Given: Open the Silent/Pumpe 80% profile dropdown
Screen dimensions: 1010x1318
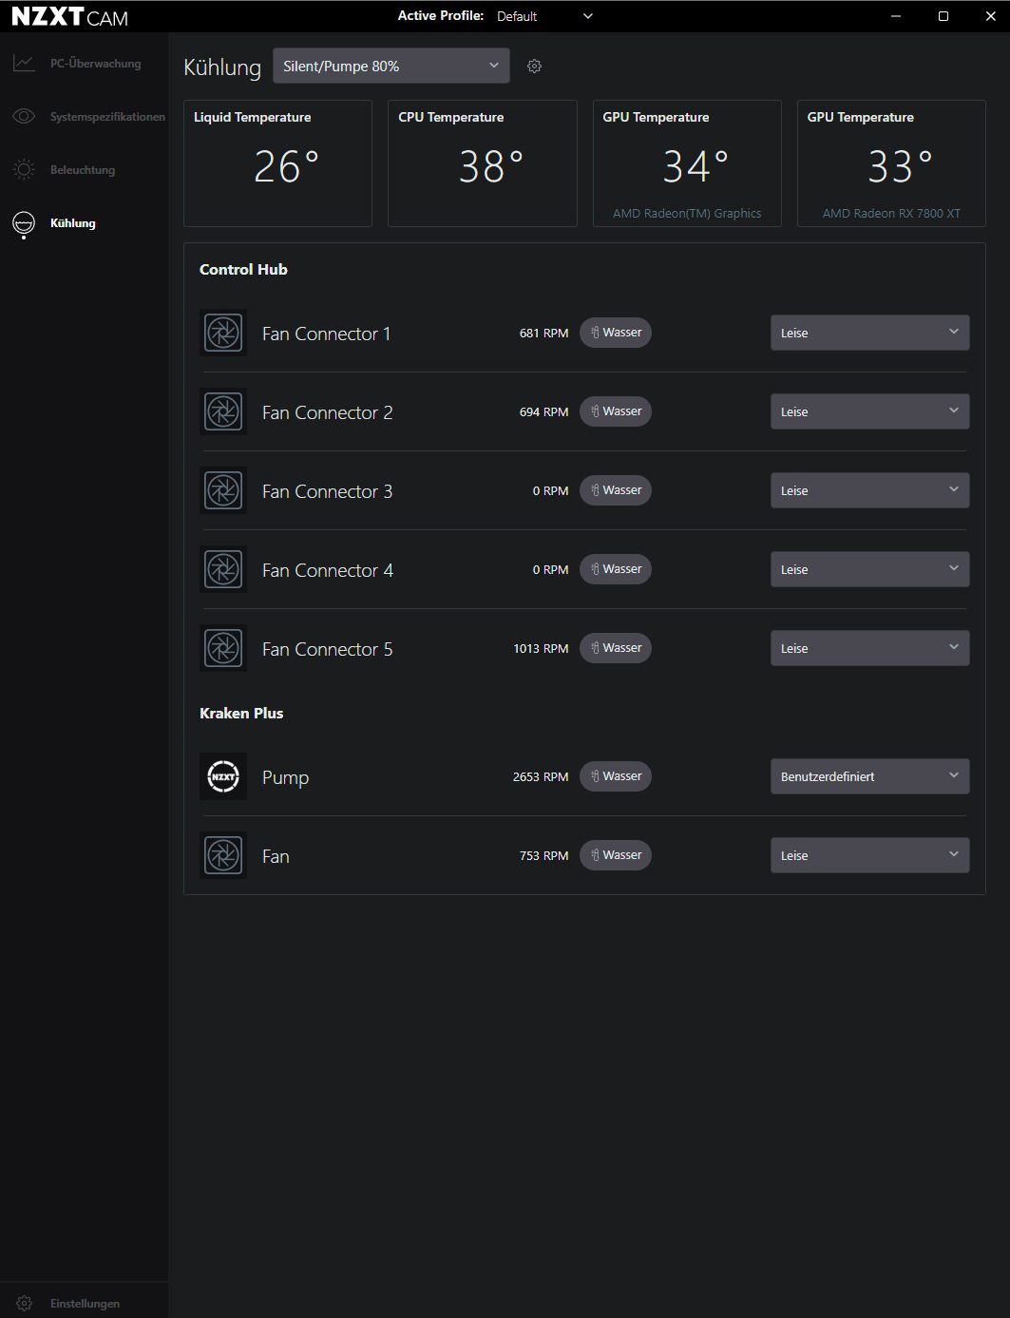Looking at the screenshot, I should (391, 66).
